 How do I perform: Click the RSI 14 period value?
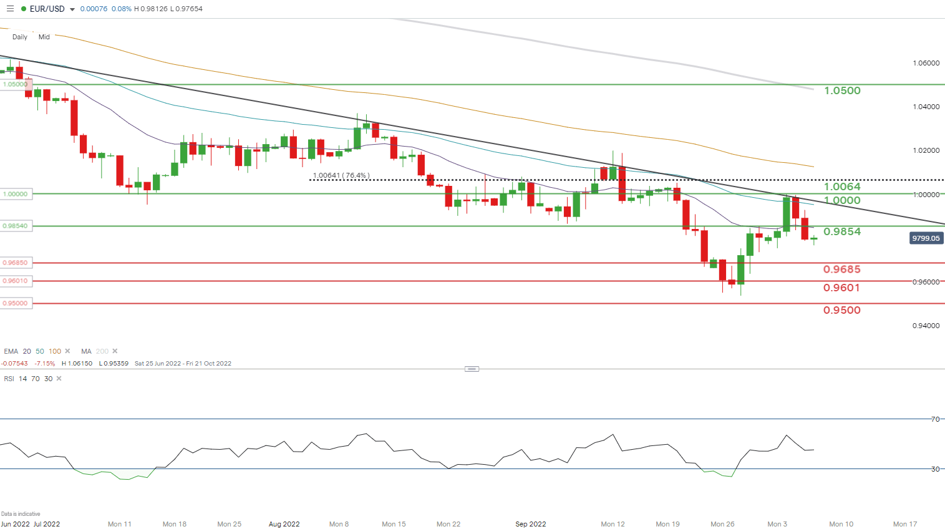click(23, 379)
